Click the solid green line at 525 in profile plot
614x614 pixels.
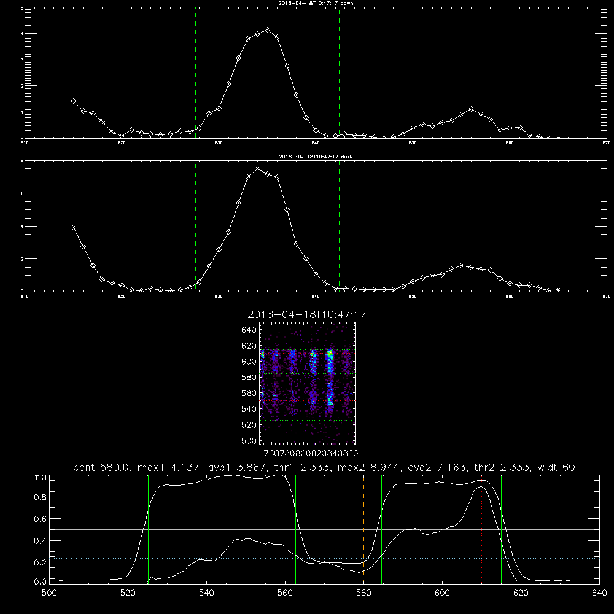148,529
